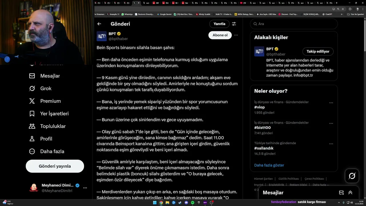The width and height of the screenshot is (366, 206).
Task: Open the Google Gemini bookmark
Action: pyautogui.click(x=165, y=14)
